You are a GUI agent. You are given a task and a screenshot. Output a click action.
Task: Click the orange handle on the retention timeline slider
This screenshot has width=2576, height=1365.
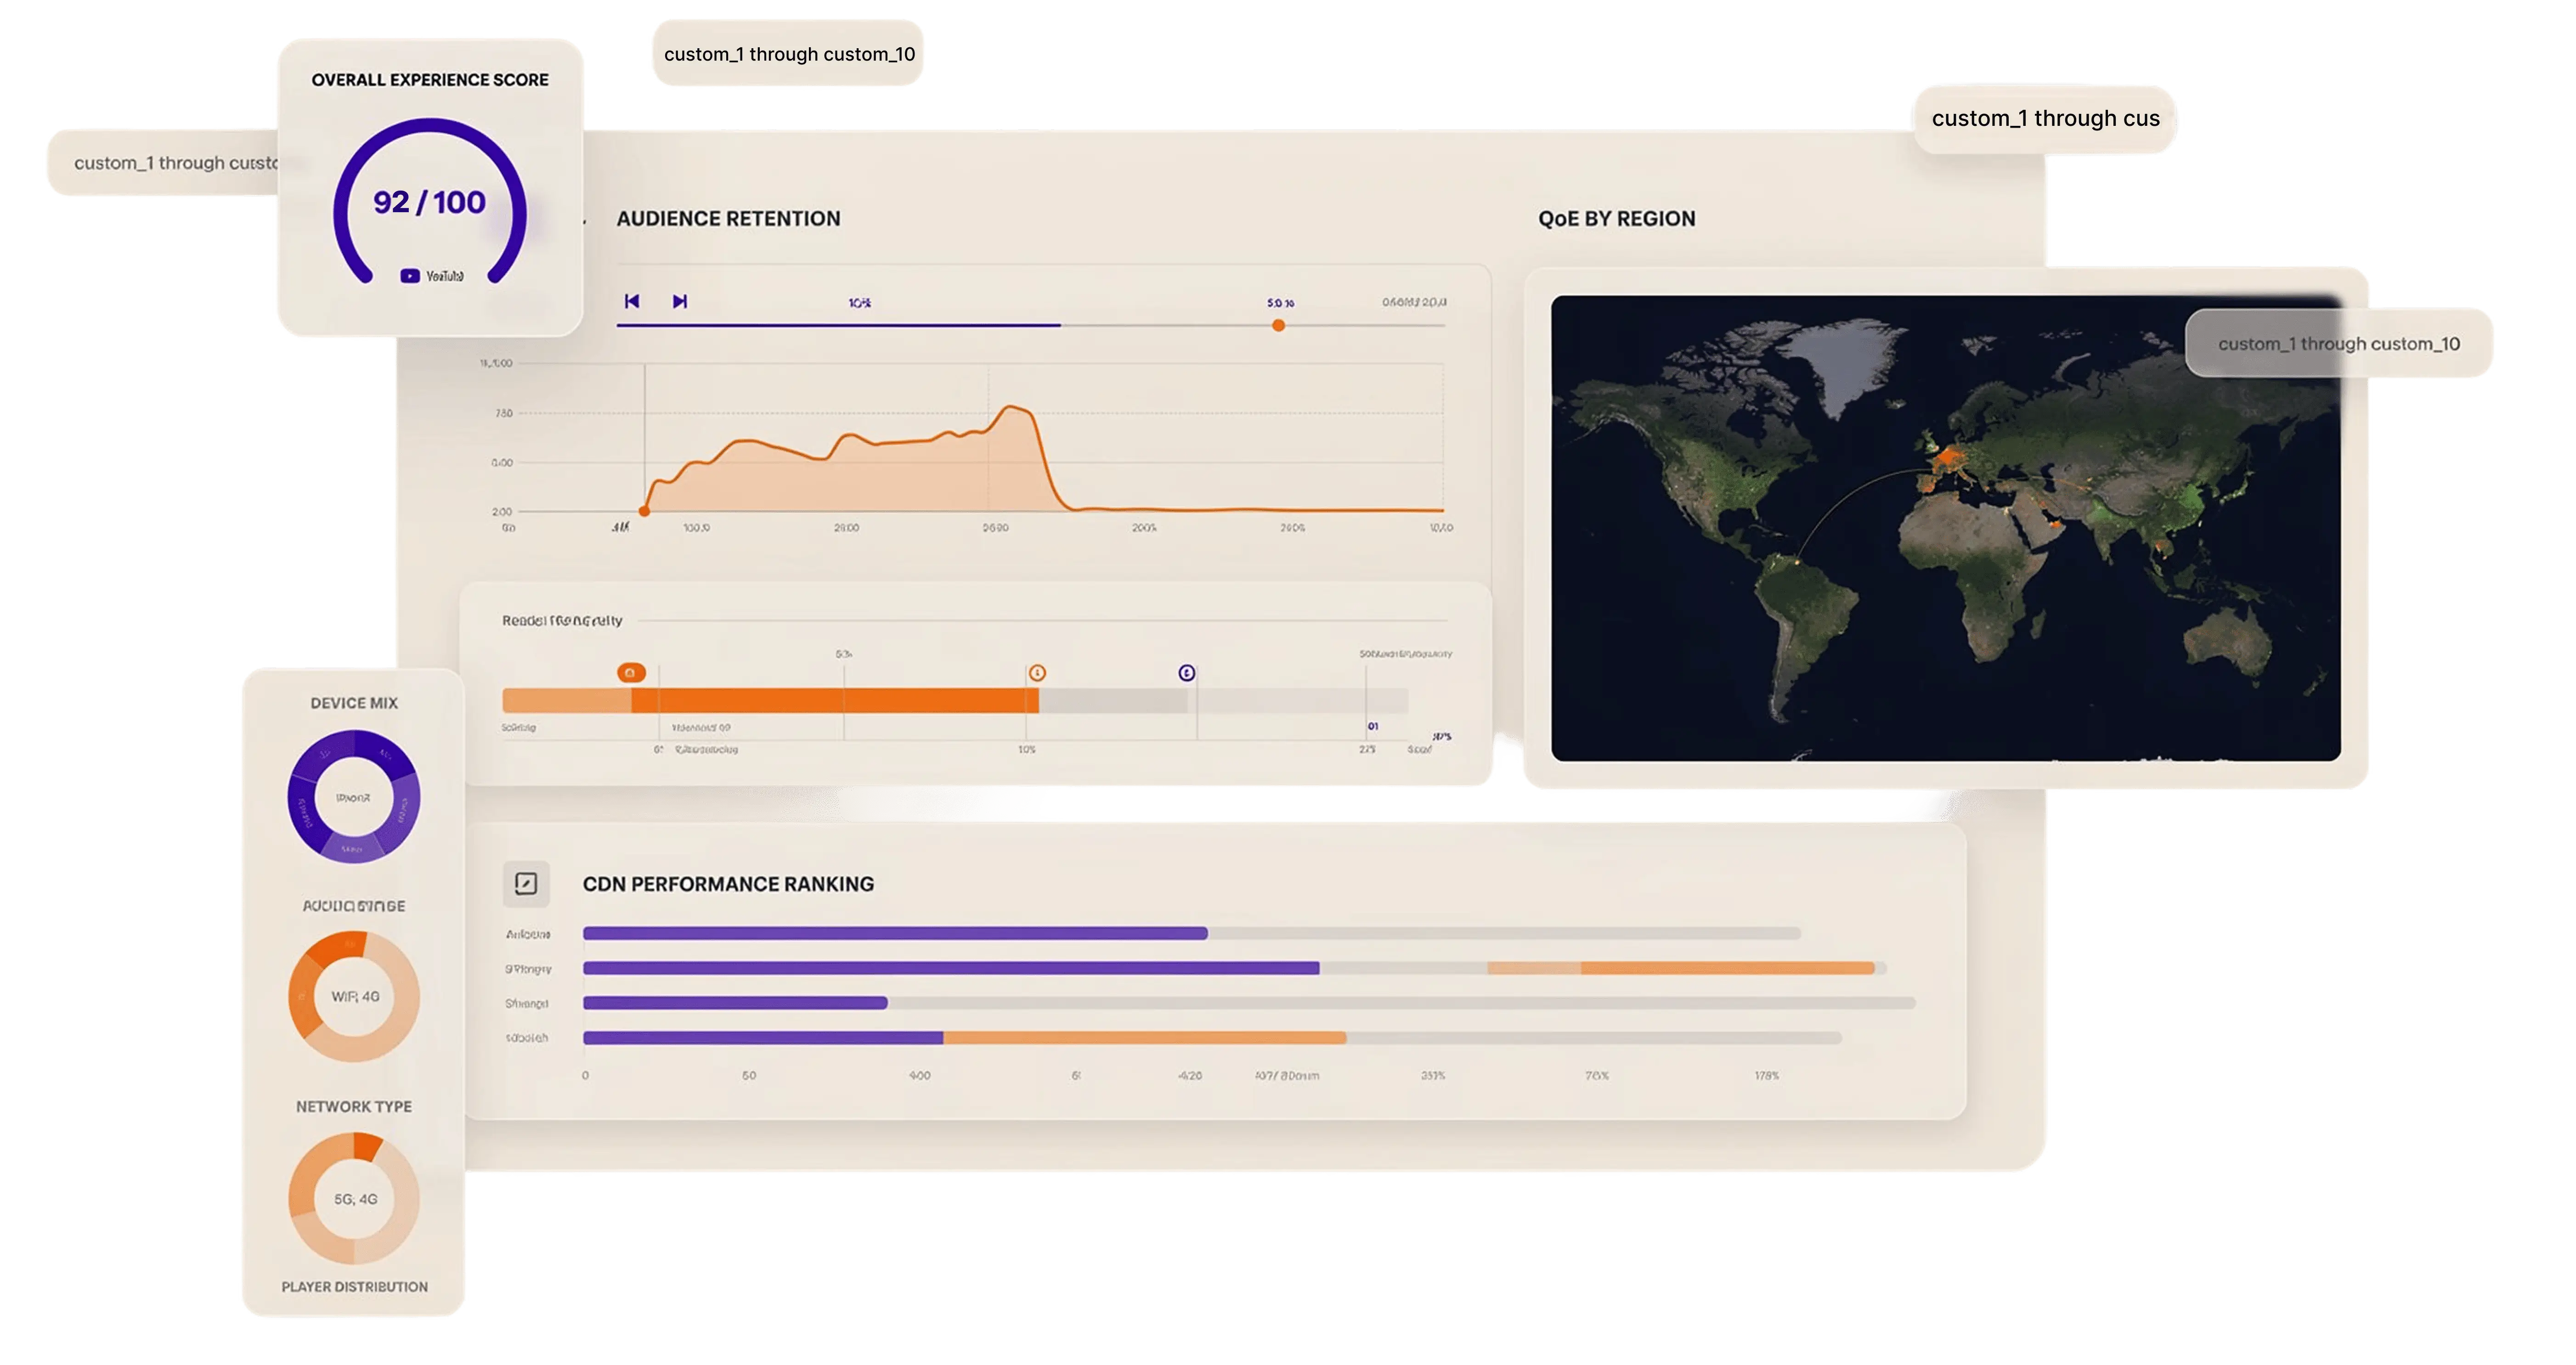pos(1278,325)
